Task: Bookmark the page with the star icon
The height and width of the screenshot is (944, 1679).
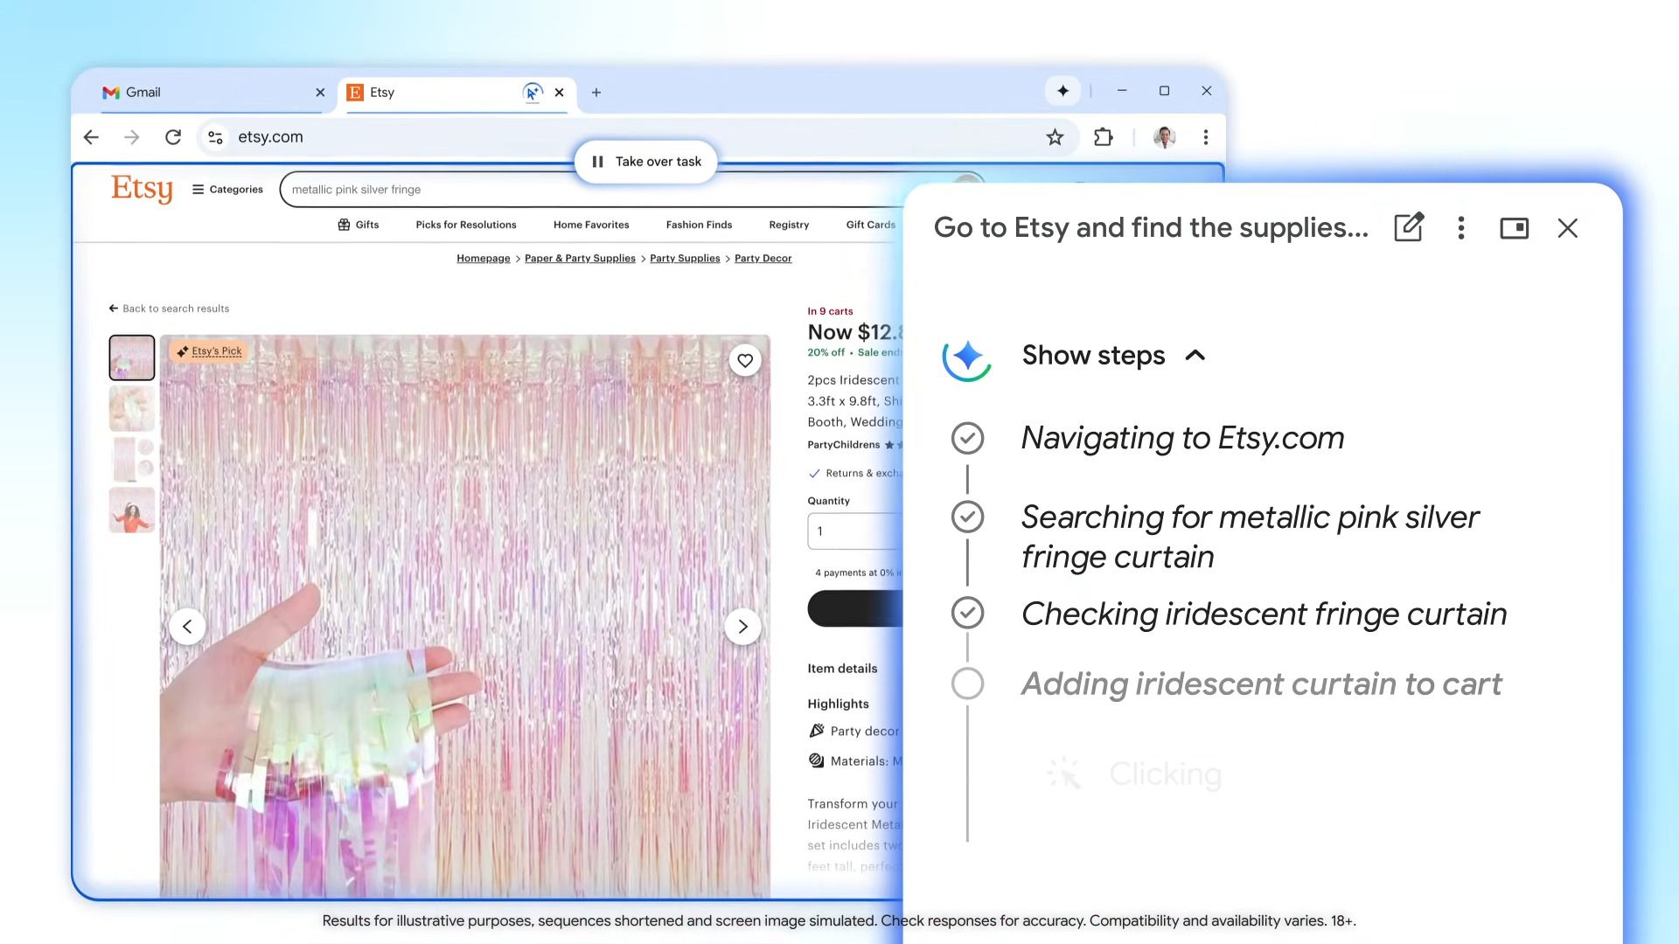Action: coord(1054,137)
